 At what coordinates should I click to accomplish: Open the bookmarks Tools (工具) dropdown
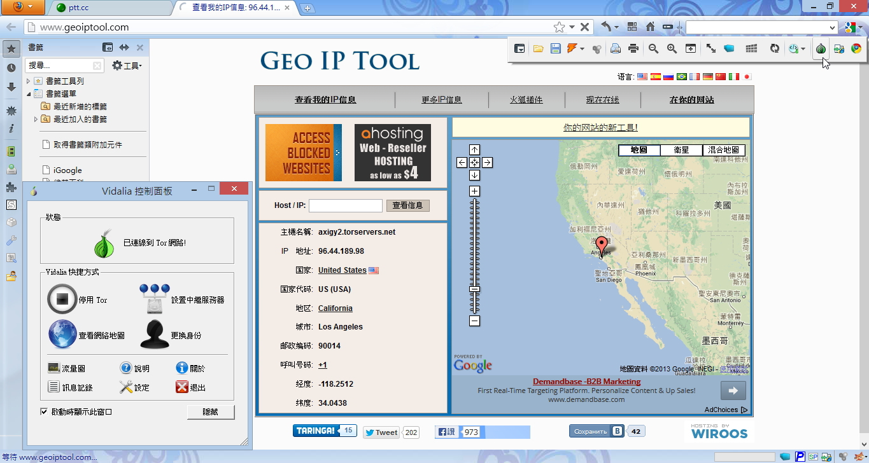pyautogui.click(x=127, y=66)
